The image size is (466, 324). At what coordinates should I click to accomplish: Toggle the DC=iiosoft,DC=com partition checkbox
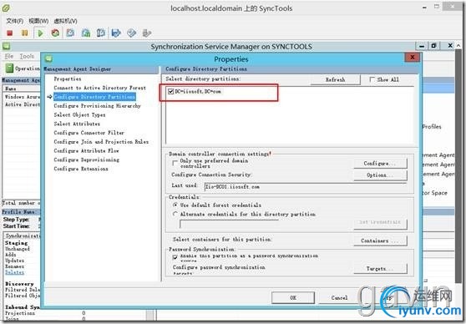(171, 91)
